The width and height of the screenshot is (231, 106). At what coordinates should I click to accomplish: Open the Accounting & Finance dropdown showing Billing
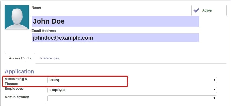tap(132, 80)
